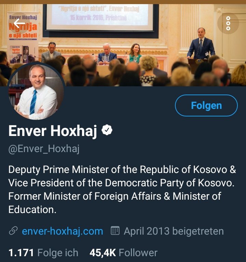This screenshot has height=262, width=246.
Task: View the 1.171 Folge ich list
Action: click(43, 252)
